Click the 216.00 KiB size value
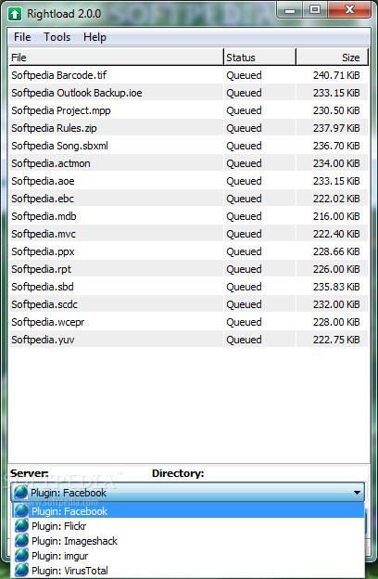The image size is (378, 579). pyautogui.click(x=336, y=216)
